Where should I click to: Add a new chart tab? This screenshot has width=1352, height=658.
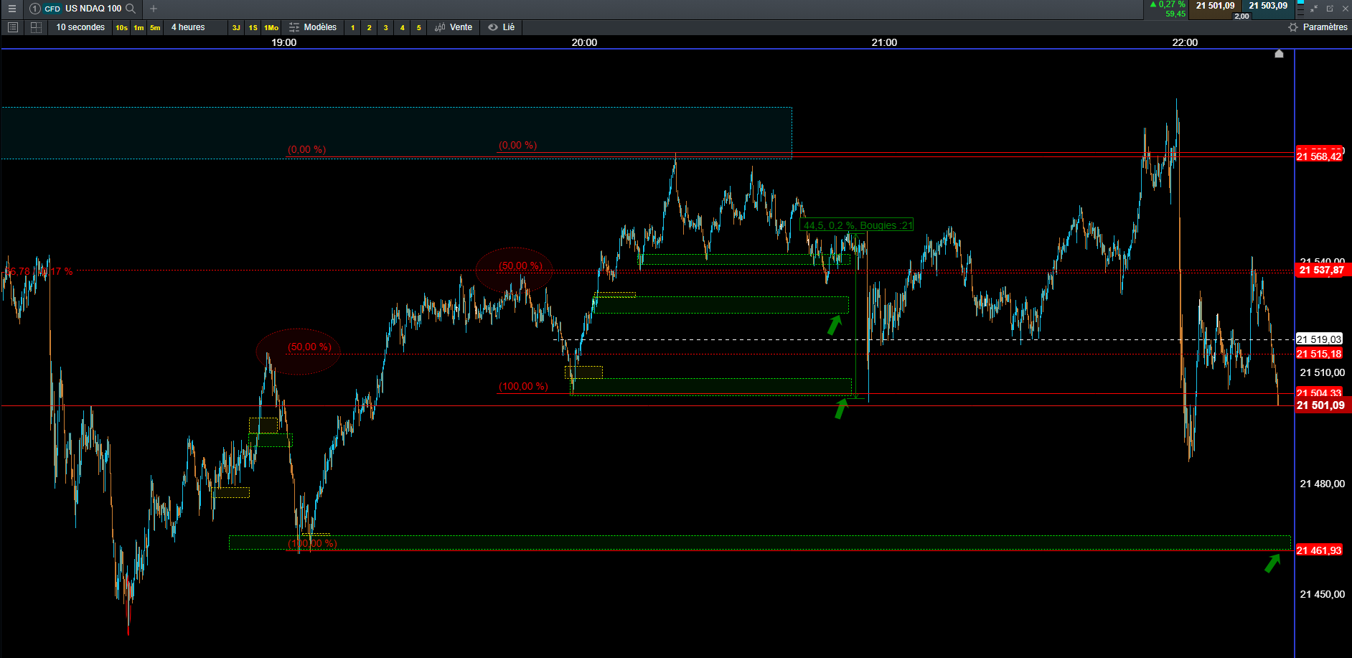154,9
